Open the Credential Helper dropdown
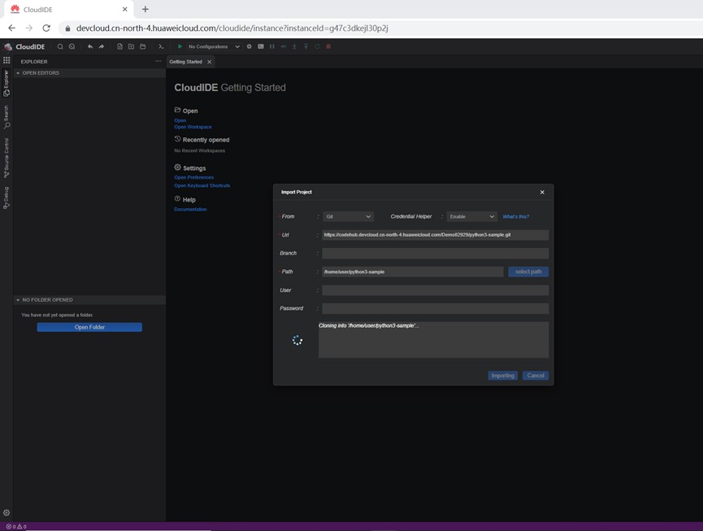Image resolution: width=703 pixels, height=531 pixels. tap(471, 217)
